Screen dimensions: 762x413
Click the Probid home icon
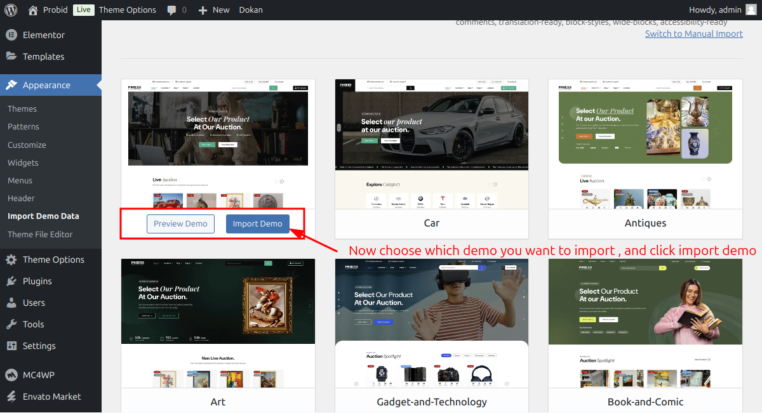click(x=33, y=10)
